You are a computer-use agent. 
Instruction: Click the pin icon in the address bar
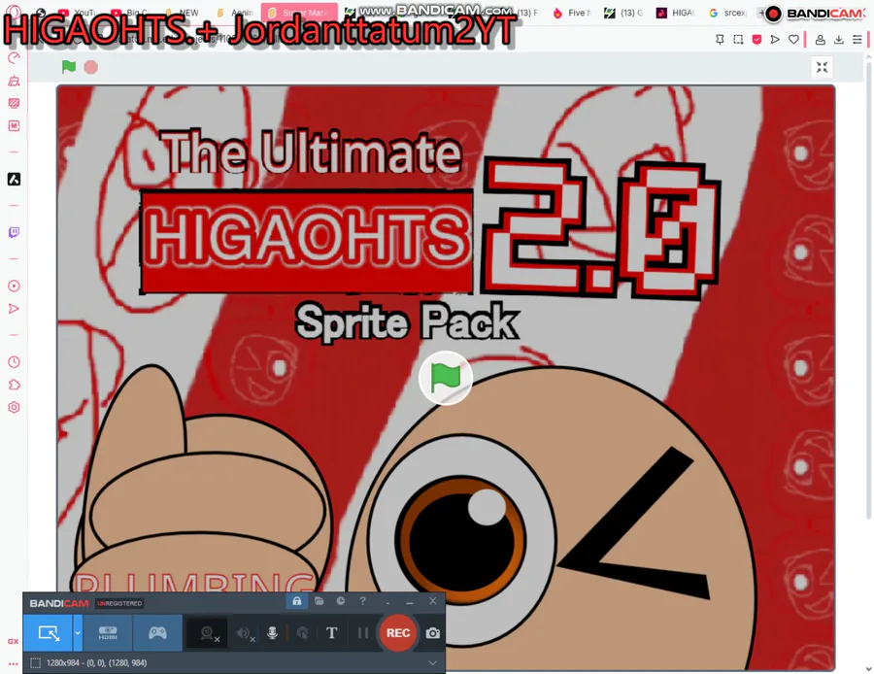(x=720, y=40)
